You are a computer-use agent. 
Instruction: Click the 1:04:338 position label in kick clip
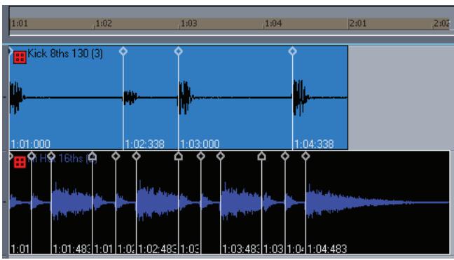pyautogui.click(x=314, y=144)
